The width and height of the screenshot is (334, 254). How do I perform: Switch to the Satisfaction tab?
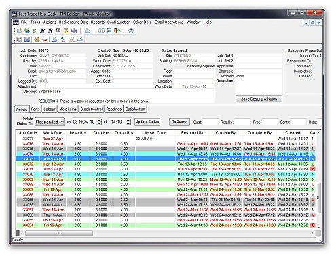(x=135, y=109)
